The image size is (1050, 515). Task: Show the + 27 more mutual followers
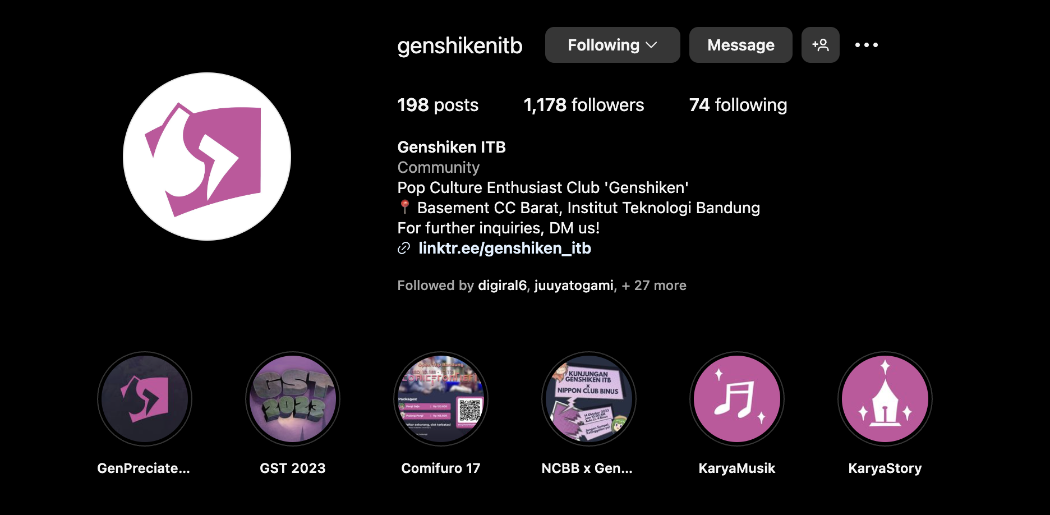(x=654, y=286)
